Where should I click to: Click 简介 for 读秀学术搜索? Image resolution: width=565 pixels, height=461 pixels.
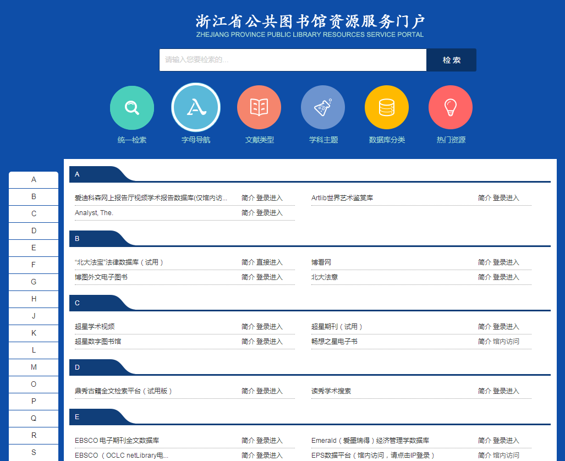(484, 391)
